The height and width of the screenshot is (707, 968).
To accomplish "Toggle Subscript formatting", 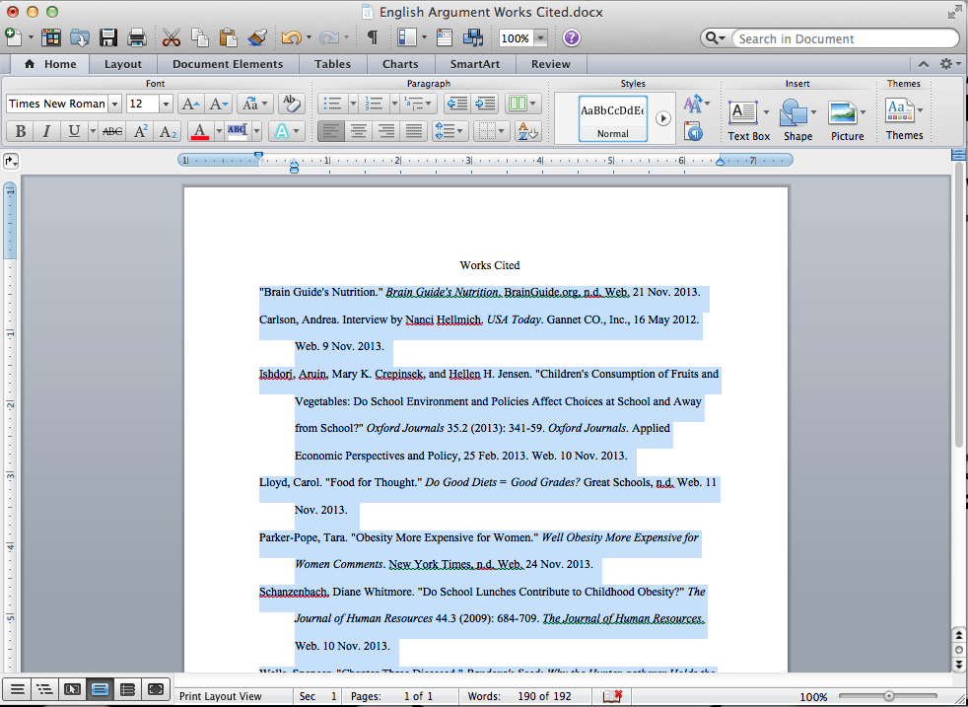I will point(168,131).
